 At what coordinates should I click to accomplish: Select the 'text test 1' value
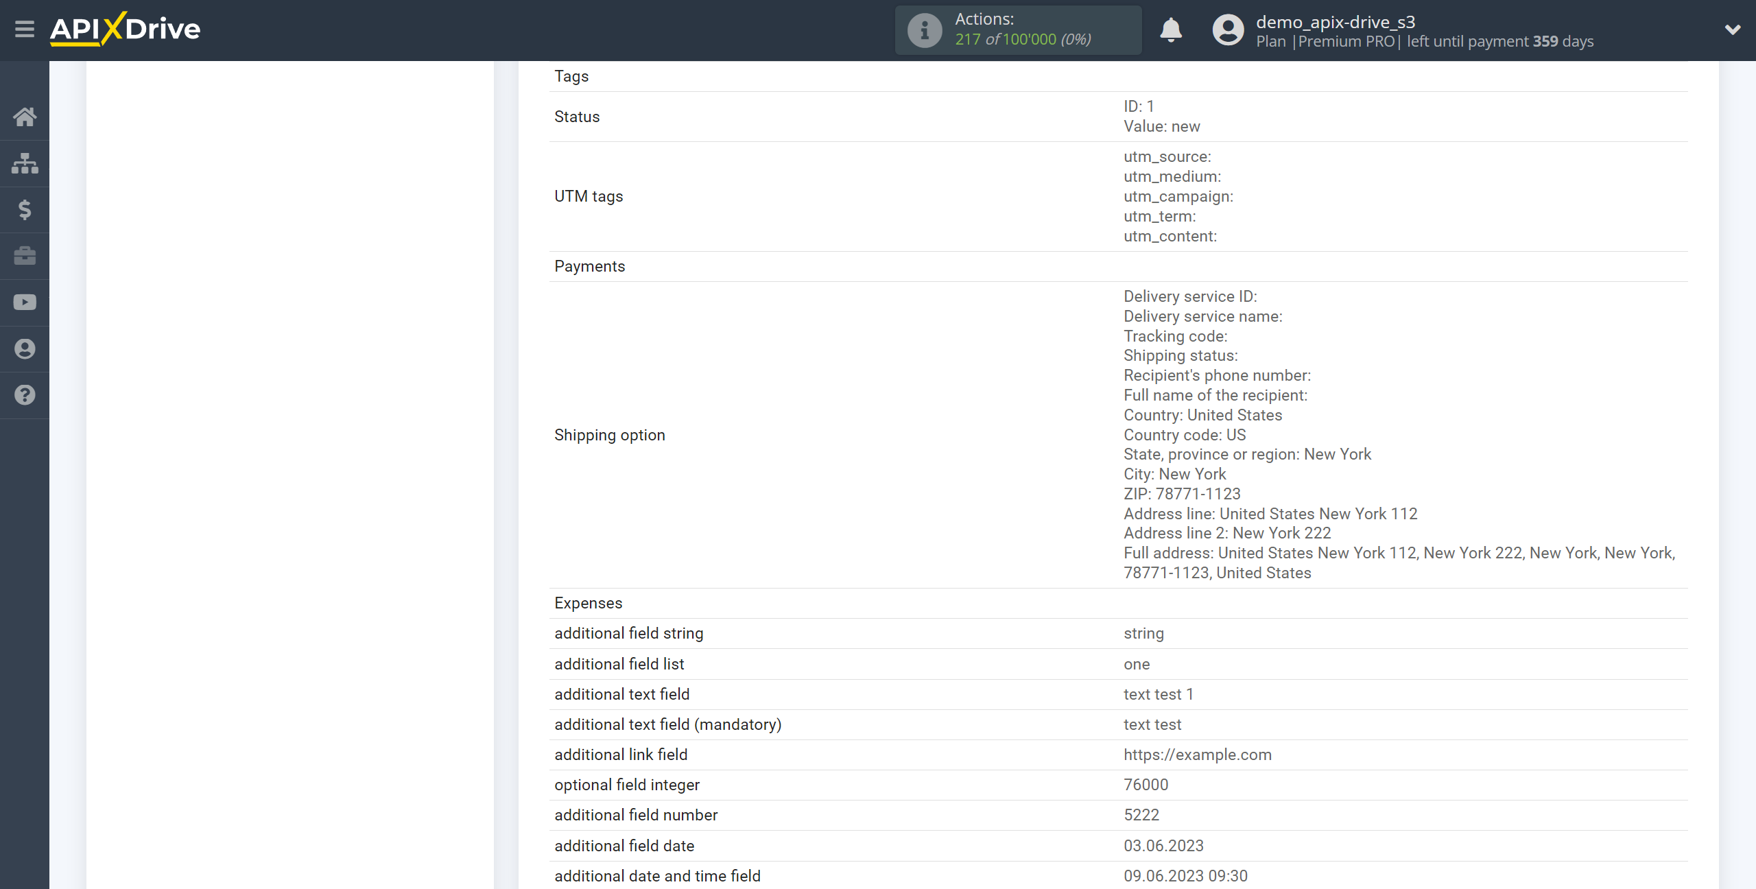coord(1159,694)
